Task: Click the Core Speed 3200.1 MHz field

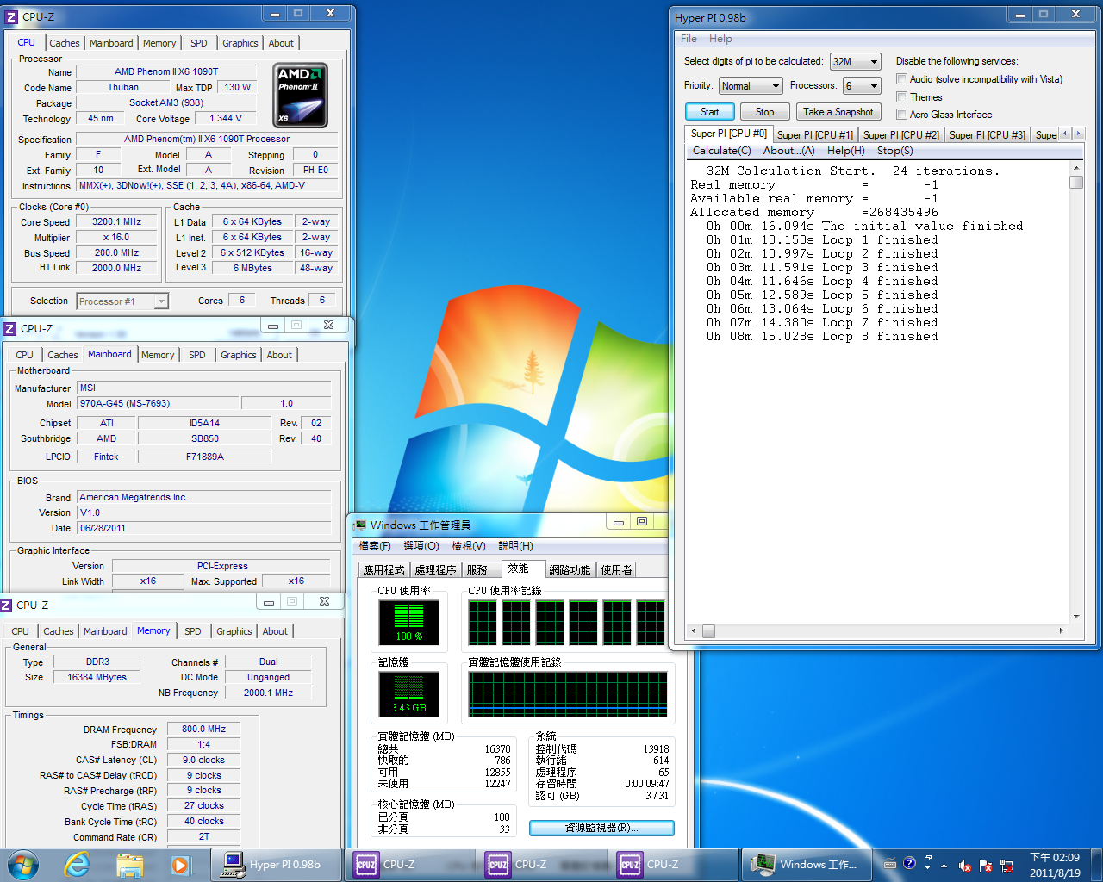Action: click(x=117, y=222)
